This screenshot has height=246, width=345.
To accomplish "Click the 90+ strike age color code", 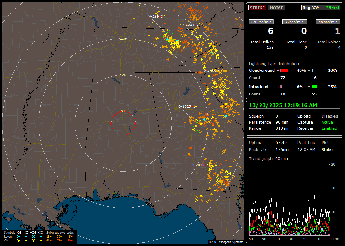I will point(70,240).
